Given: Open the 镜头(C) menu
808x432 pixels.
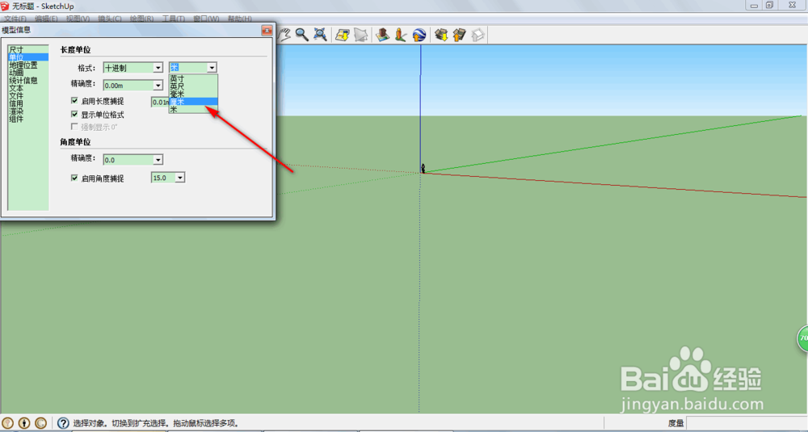Looking at the screenshot, I should coord(110,19).
